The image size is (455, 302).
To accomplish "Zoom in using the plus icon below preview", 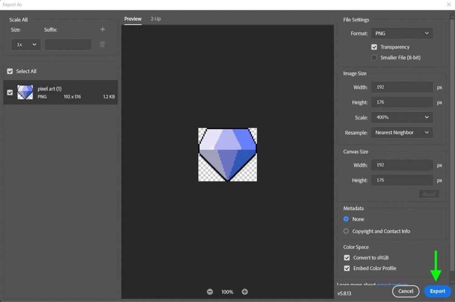I will point(245,292).
